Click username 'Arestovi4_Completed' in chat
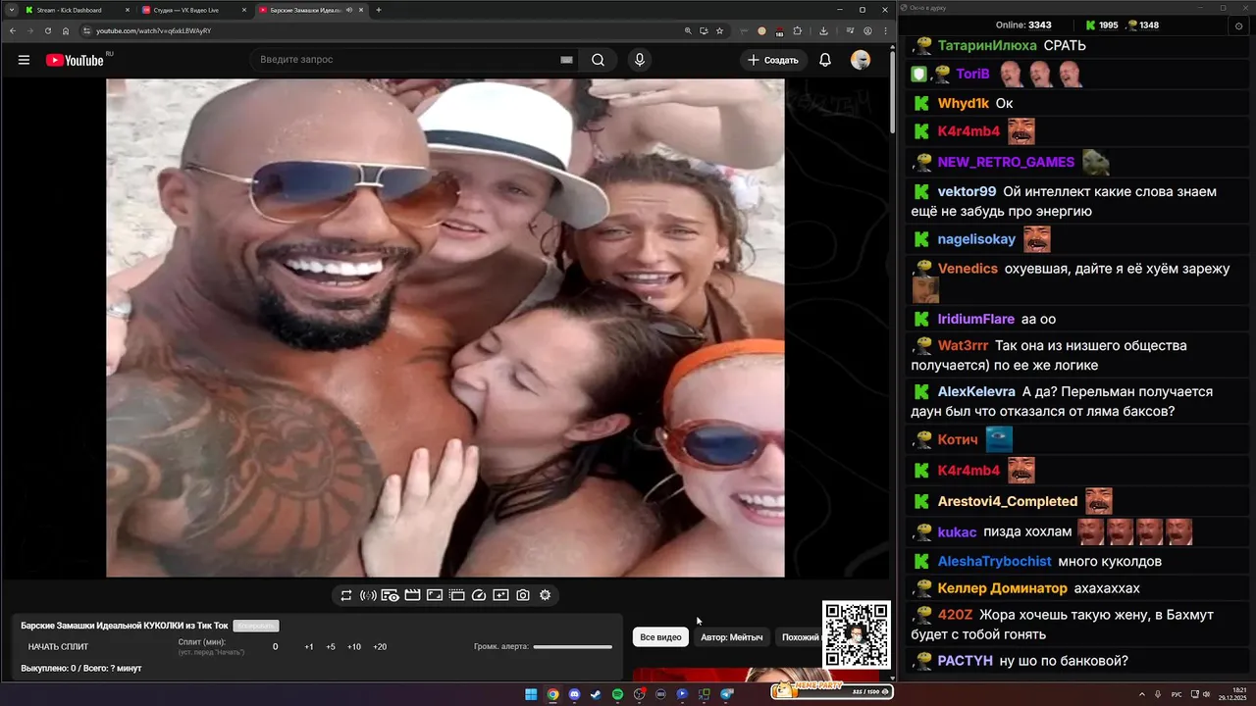1256x706 pixels. click(1008, 501)
